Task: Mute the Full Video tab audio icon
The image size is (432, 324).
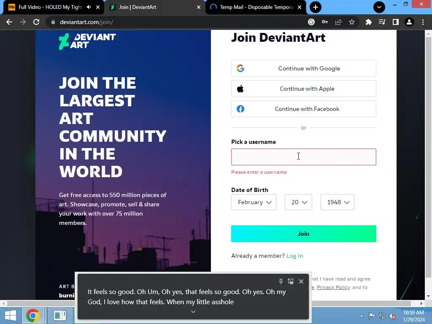Action: click(x=89, y=7)
